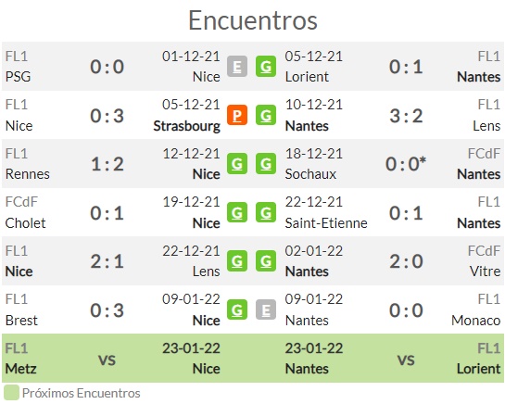The height and width of the screenshot is (404, 505).
Task: Click the G badge for Cholet vs Nice
Action: click(237, 212)
